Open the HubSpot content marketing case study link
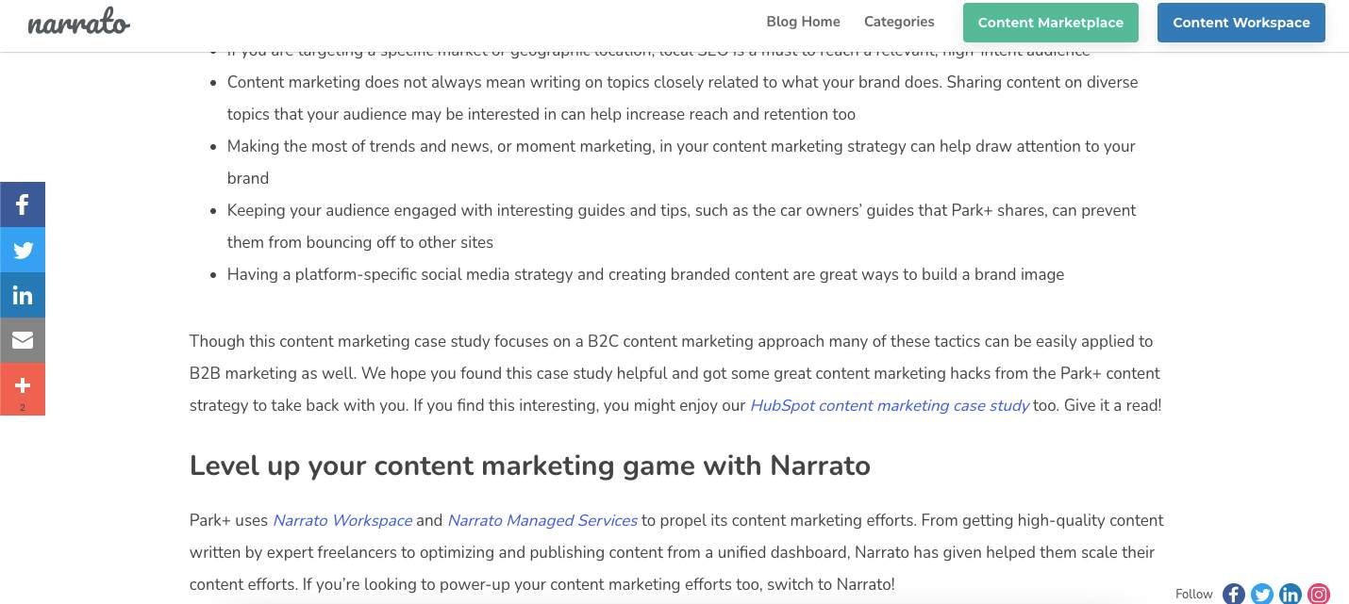Screen dimensions: 1349x604 tap(890, 405)
